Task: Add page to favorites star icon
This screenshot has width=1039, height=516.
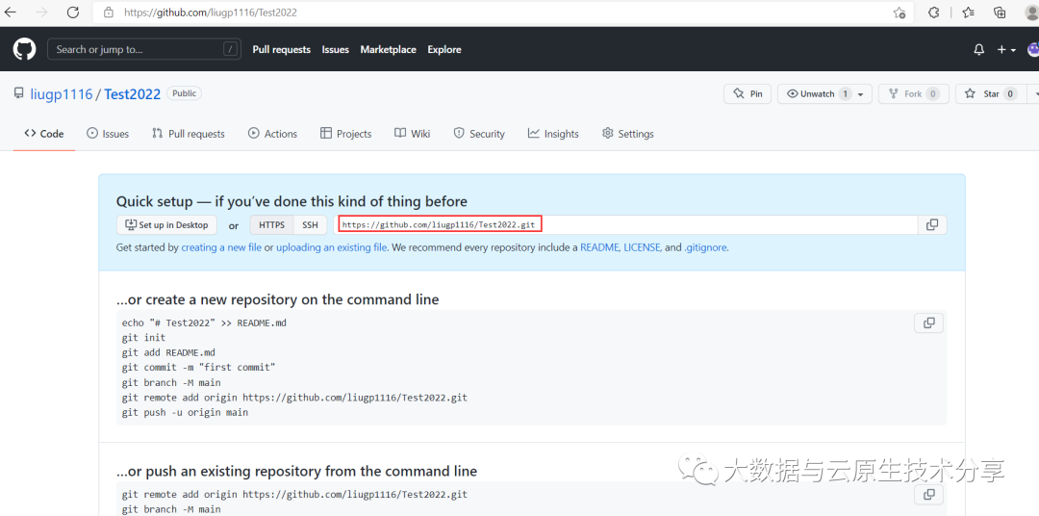Action: (899, 13)
